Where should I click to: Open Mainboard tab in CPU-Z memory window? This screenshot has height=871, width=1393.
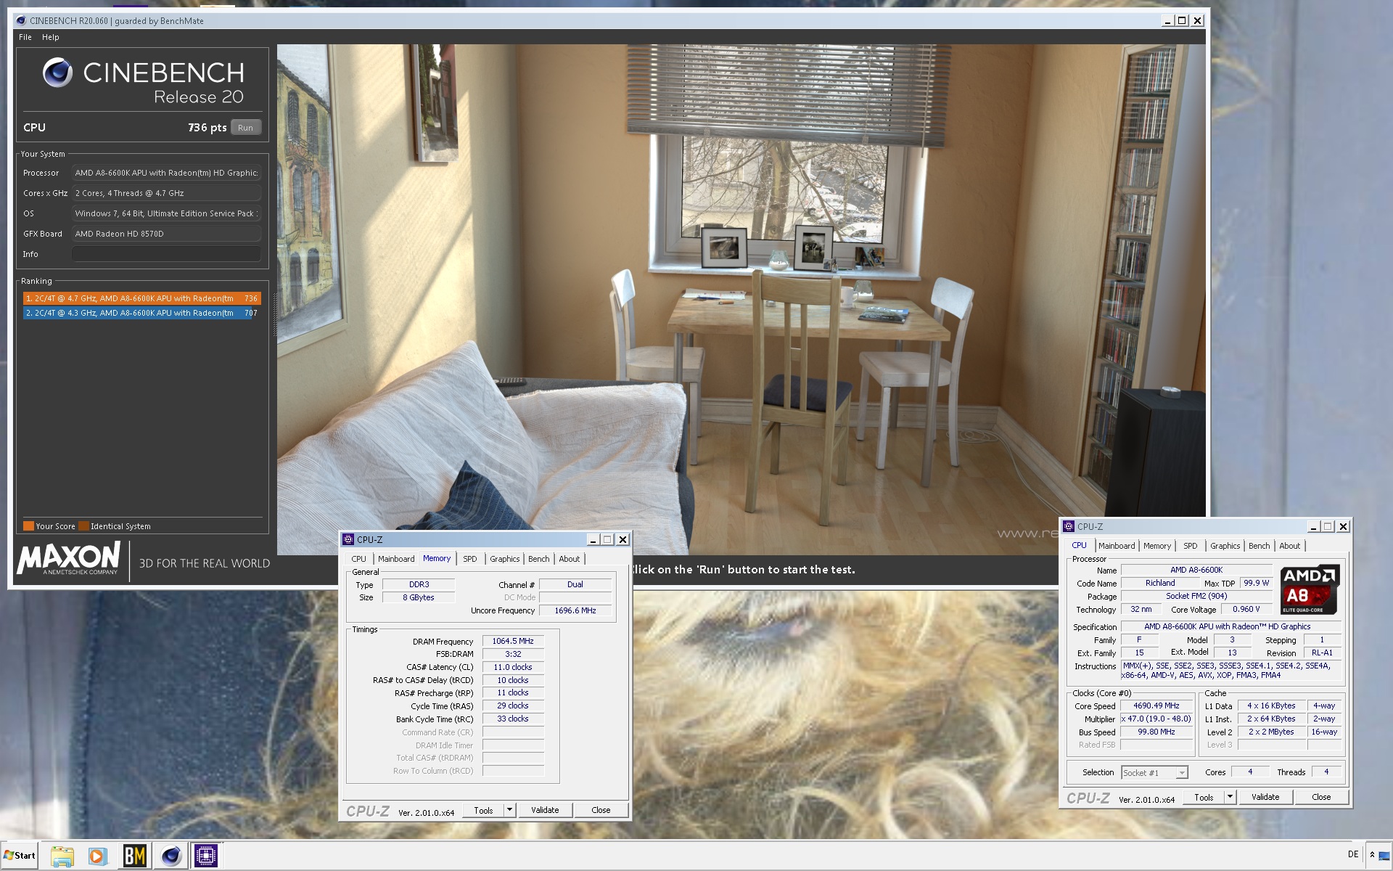pyautogui.click(x=396, y=559)
